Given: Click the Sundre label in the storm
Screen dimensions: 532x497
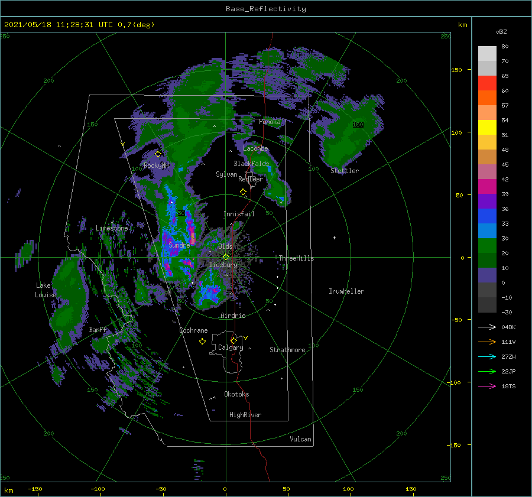Looking at the screenshot, I should click(x=179, y=245).
